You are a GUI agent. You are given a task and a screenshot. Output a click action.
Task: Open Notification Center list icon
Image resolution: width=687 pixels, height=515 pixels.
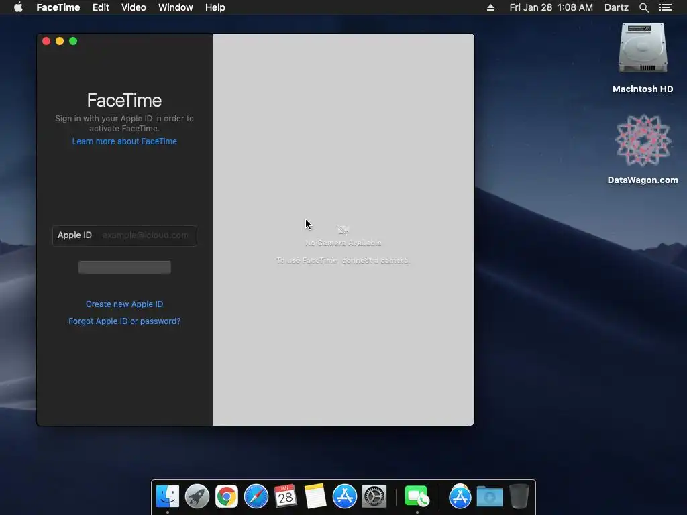click(x=665, y=7)
